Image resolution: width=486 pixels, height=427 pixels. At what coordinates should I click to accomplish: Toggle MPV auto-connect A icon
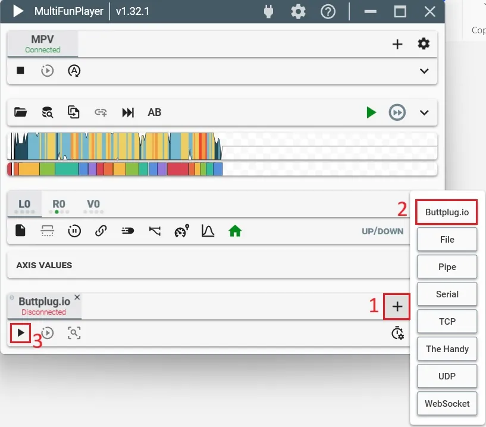point(74,71)
